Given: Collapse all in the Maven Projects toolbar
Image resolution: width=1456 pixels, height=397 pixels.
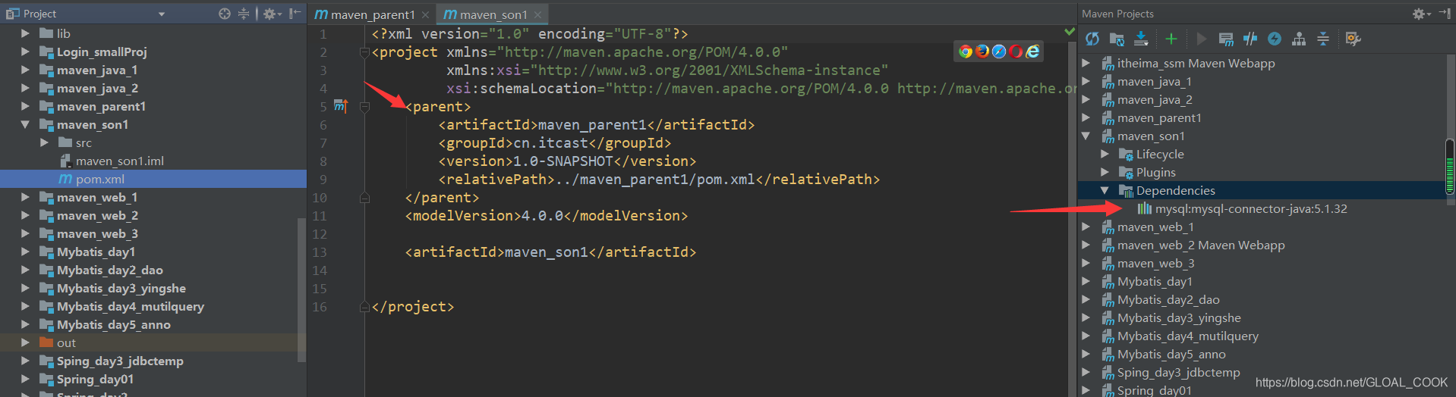Looking at the screenshot, I should click(1323, 39).
